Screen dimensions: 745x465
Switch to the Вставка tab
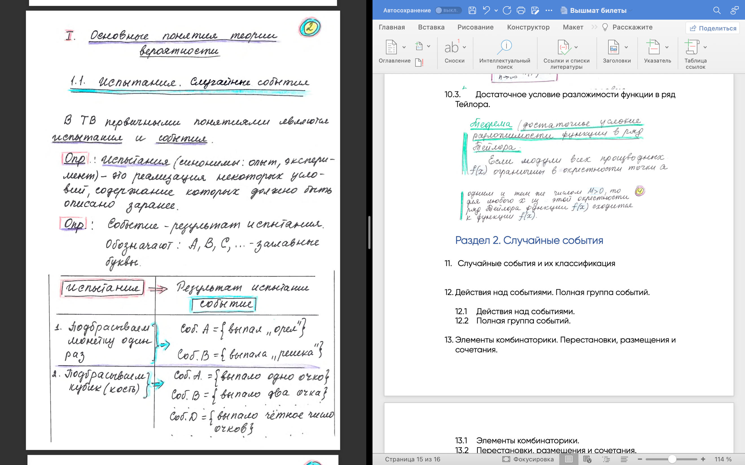point(431,27)
